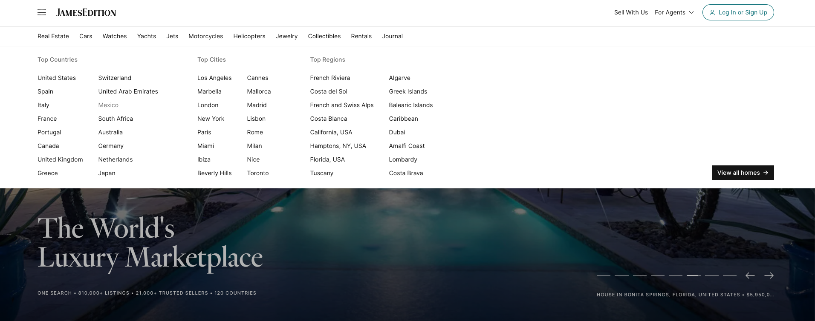The height and width of the screenshot is (321, 815).
Task: Select the first carousel slide indicator
Action: [x=604, y=276]
